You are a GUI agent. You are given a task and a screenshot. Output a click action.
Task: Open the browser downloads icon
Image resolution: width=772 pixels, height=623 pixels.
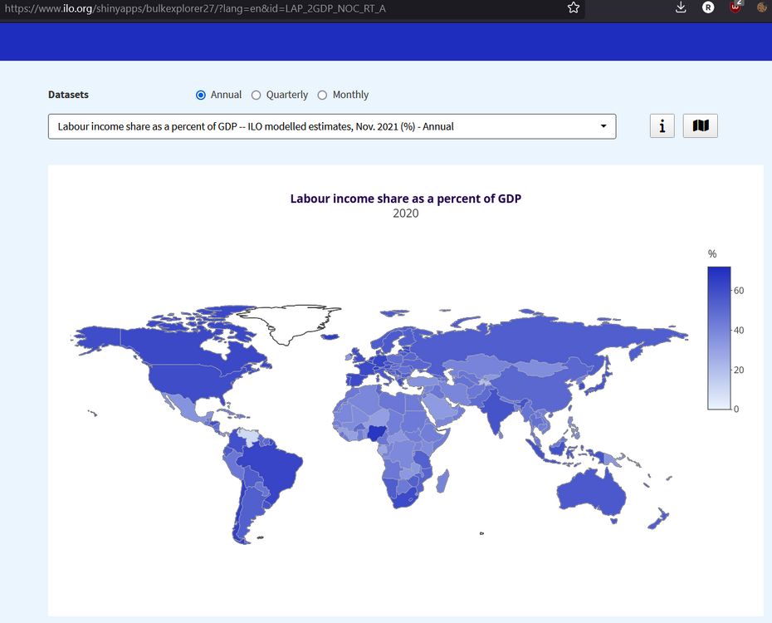tap(681, 7)
